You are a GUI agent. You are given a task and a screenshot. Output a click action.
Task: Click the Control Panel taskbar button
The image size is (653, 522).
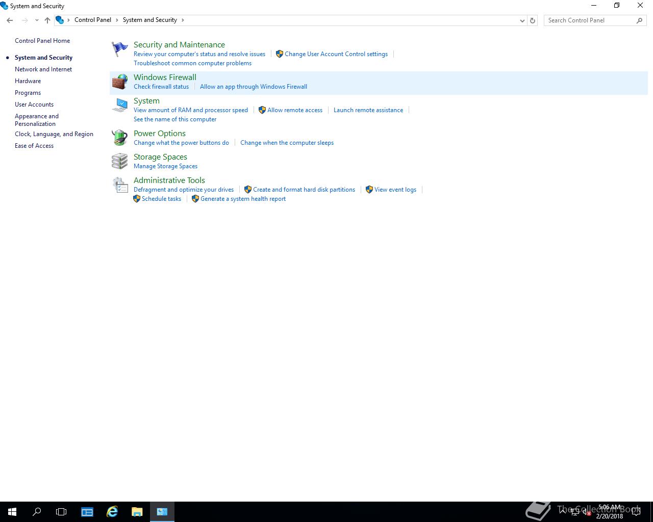[x=162, y=512]
